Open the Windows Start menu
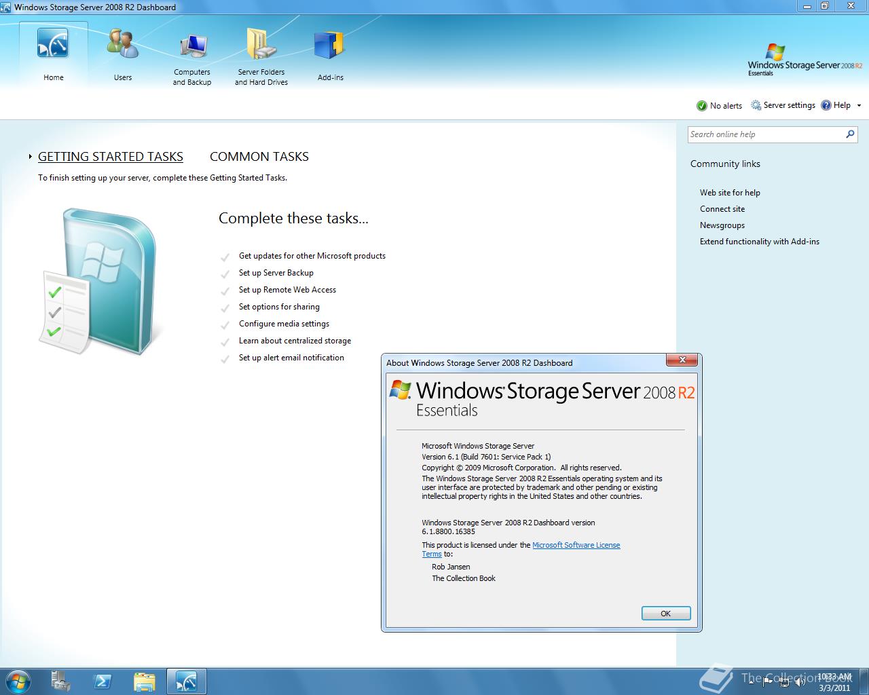This screenshot has height=695, width=869. [18, 681]
